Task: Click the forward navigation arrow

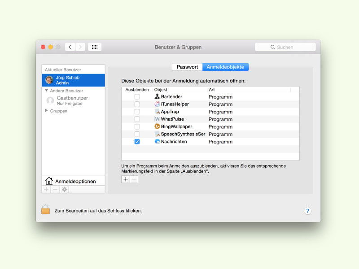Action: click(x=80, y=47)
